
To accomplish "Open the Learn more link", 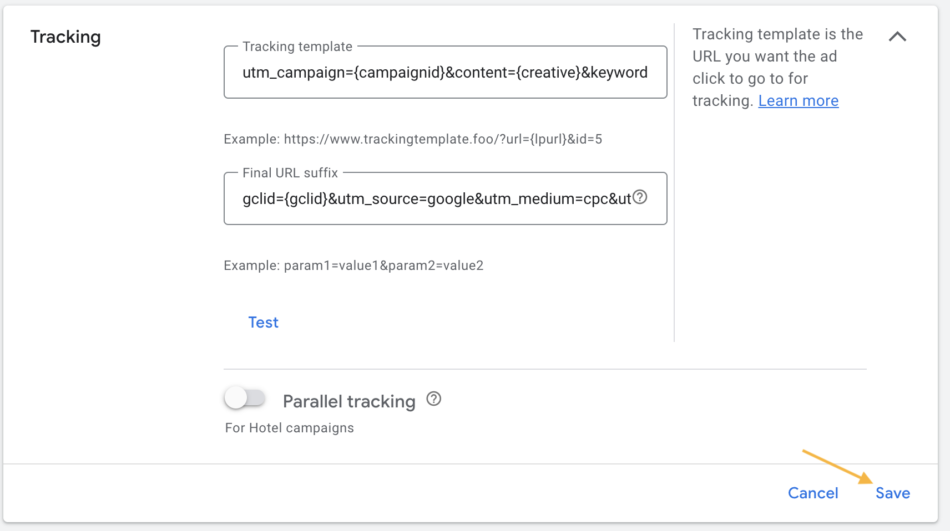I will 799,101.
